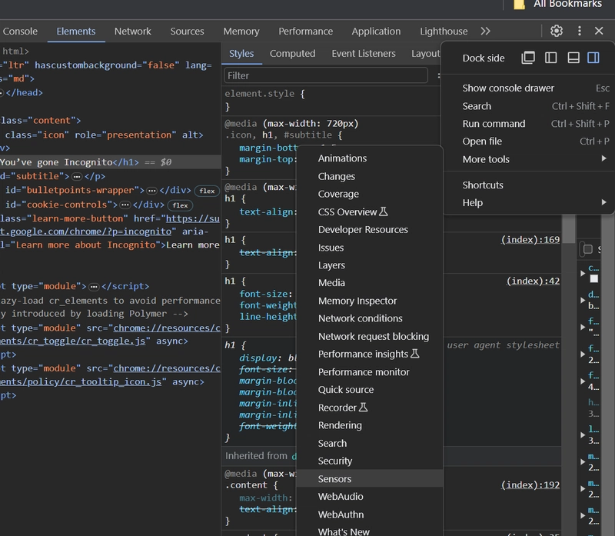Follow the cr_toggle.js script source link

[72, 341]
